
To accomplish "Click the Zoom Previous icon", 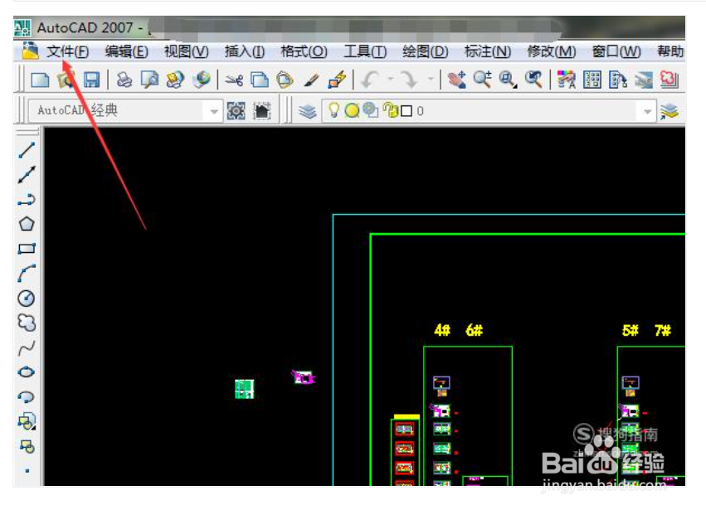I will pyautogui.click(x=533, y=80).
